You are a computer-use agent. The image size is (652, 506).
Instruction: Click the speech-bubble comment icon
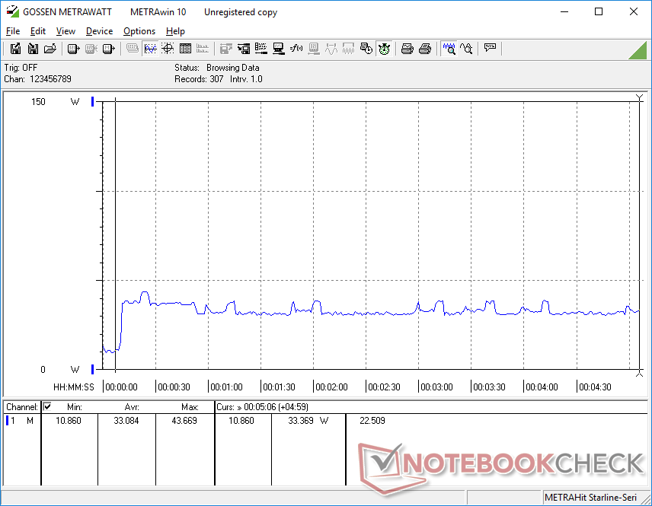(x=490, y=48)
